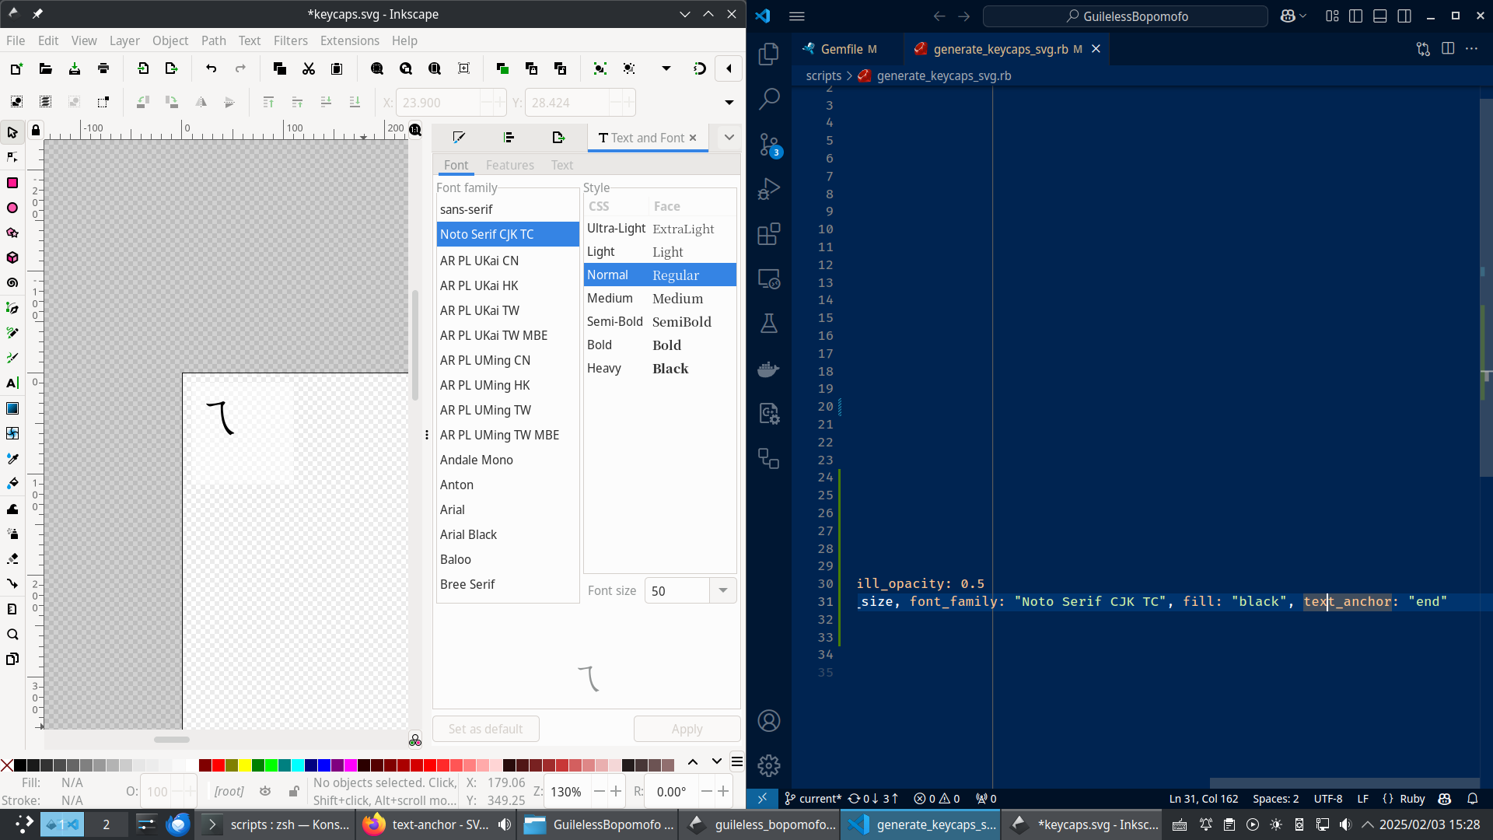Click the Print document icon

point(103,68)
